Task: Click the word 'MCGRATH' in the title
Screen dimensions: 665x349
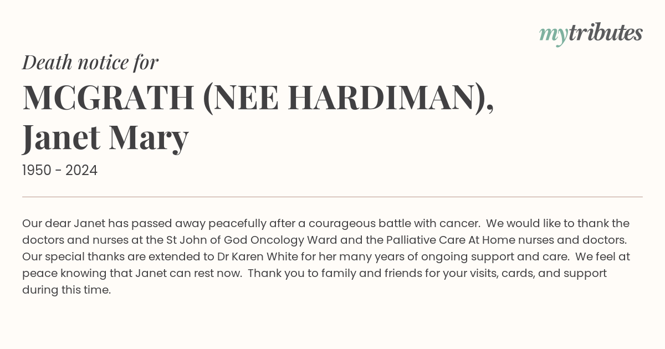Action: click(x=108, y=98)
